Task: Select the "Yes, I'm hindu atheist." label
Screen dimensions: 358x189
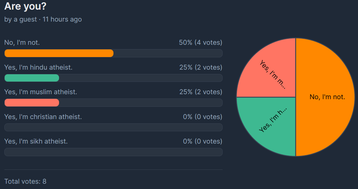Action: click(x=38, y=67)
